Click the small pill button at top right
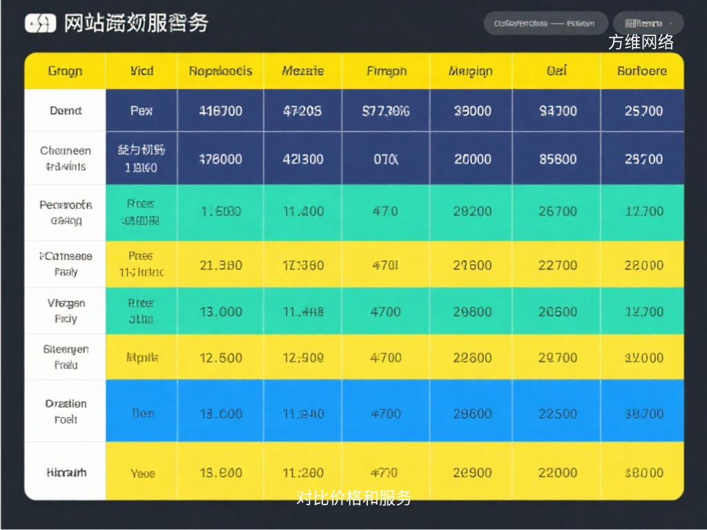This screenshot has width=707, height=530. pyautogui.click(x=648, y=23)
